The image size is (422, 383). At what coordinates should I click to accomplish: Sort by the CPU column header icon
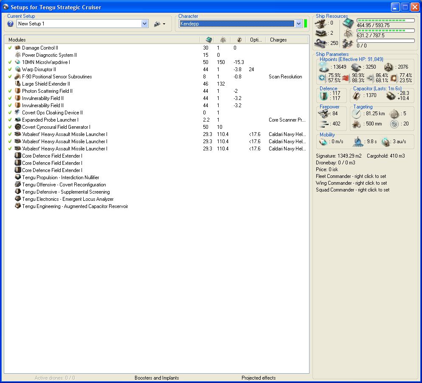click(209, 40)
